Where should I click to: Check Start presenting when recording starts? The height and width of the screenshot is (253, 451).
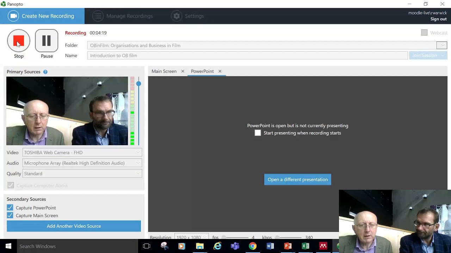pos(258,133)
